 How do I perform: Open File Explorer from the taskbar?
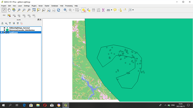(x=38, y=105)
